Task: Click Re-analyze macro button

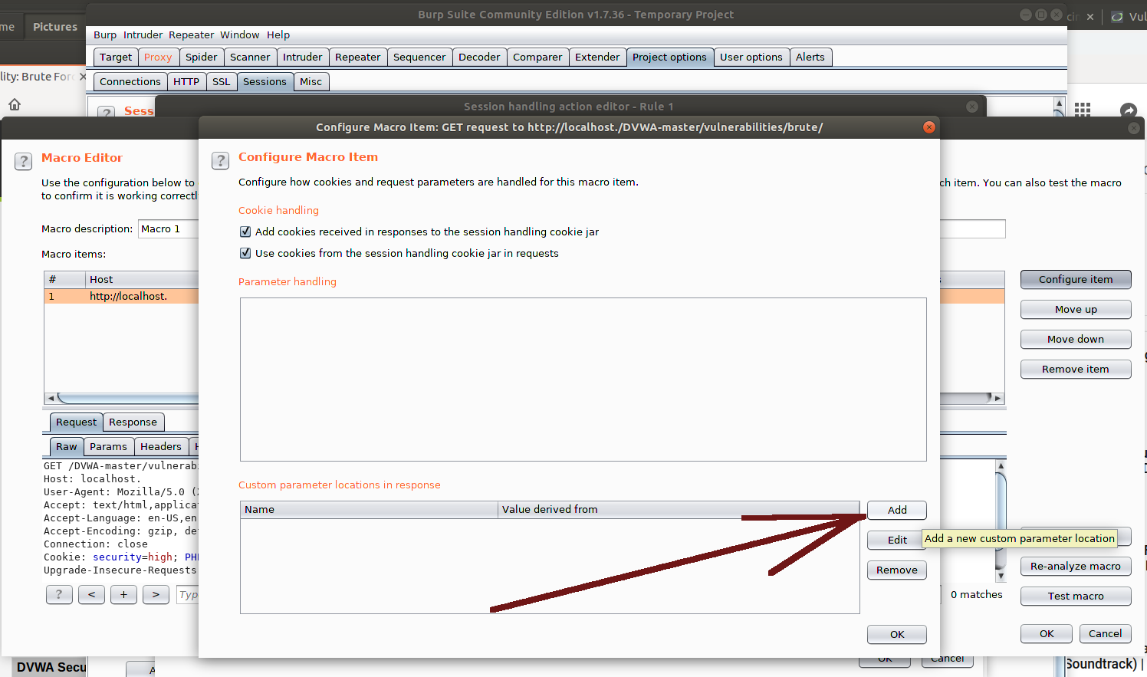Action: [1076, 566]
